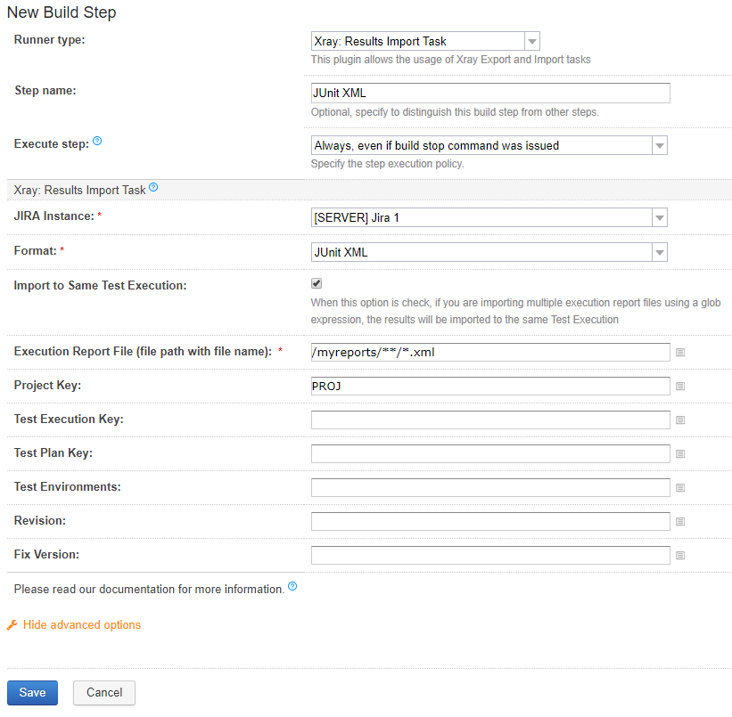Click parameter picker icon for Revision field
Image resolution: width=732 pixels, height=717 pixels.
click(680, 522)
